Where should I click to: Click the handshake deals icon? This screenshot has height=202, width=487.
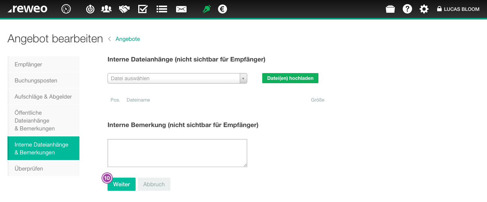124,9
